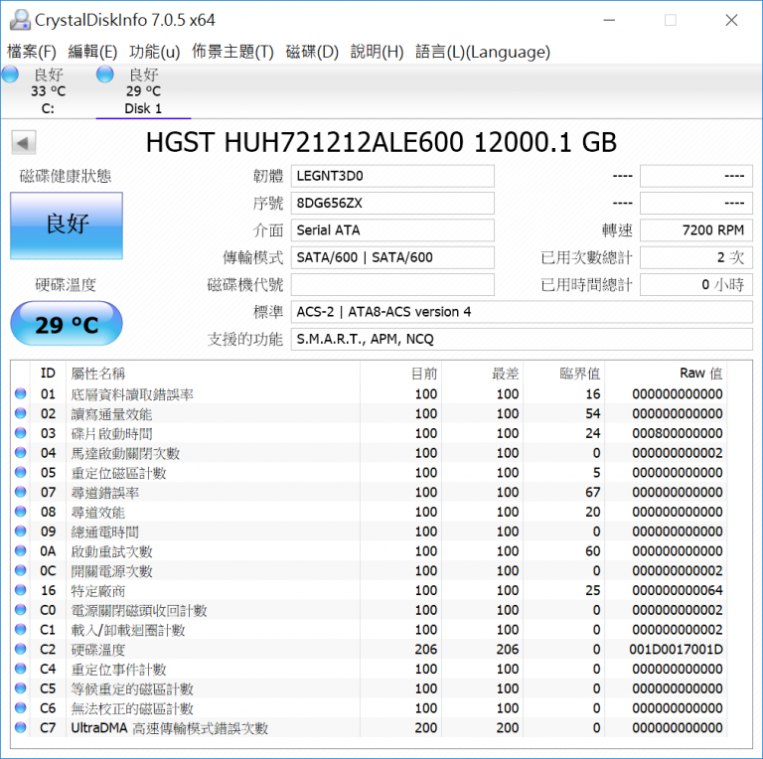Click the 臨界值 column header
The height and width of the screenshot is (759, 763).
click(x=579, y=374)
